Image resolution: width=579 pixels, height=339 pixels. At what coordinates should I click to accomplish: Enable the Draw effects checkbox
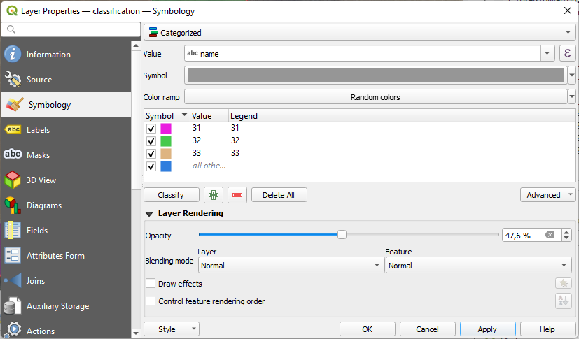[x=151, y=284]
